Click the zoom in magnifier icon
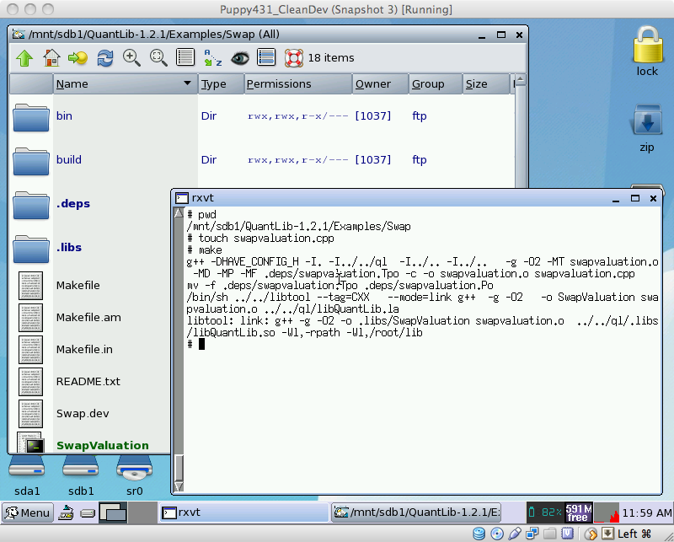674x542 pixels. tap(131, 58)
